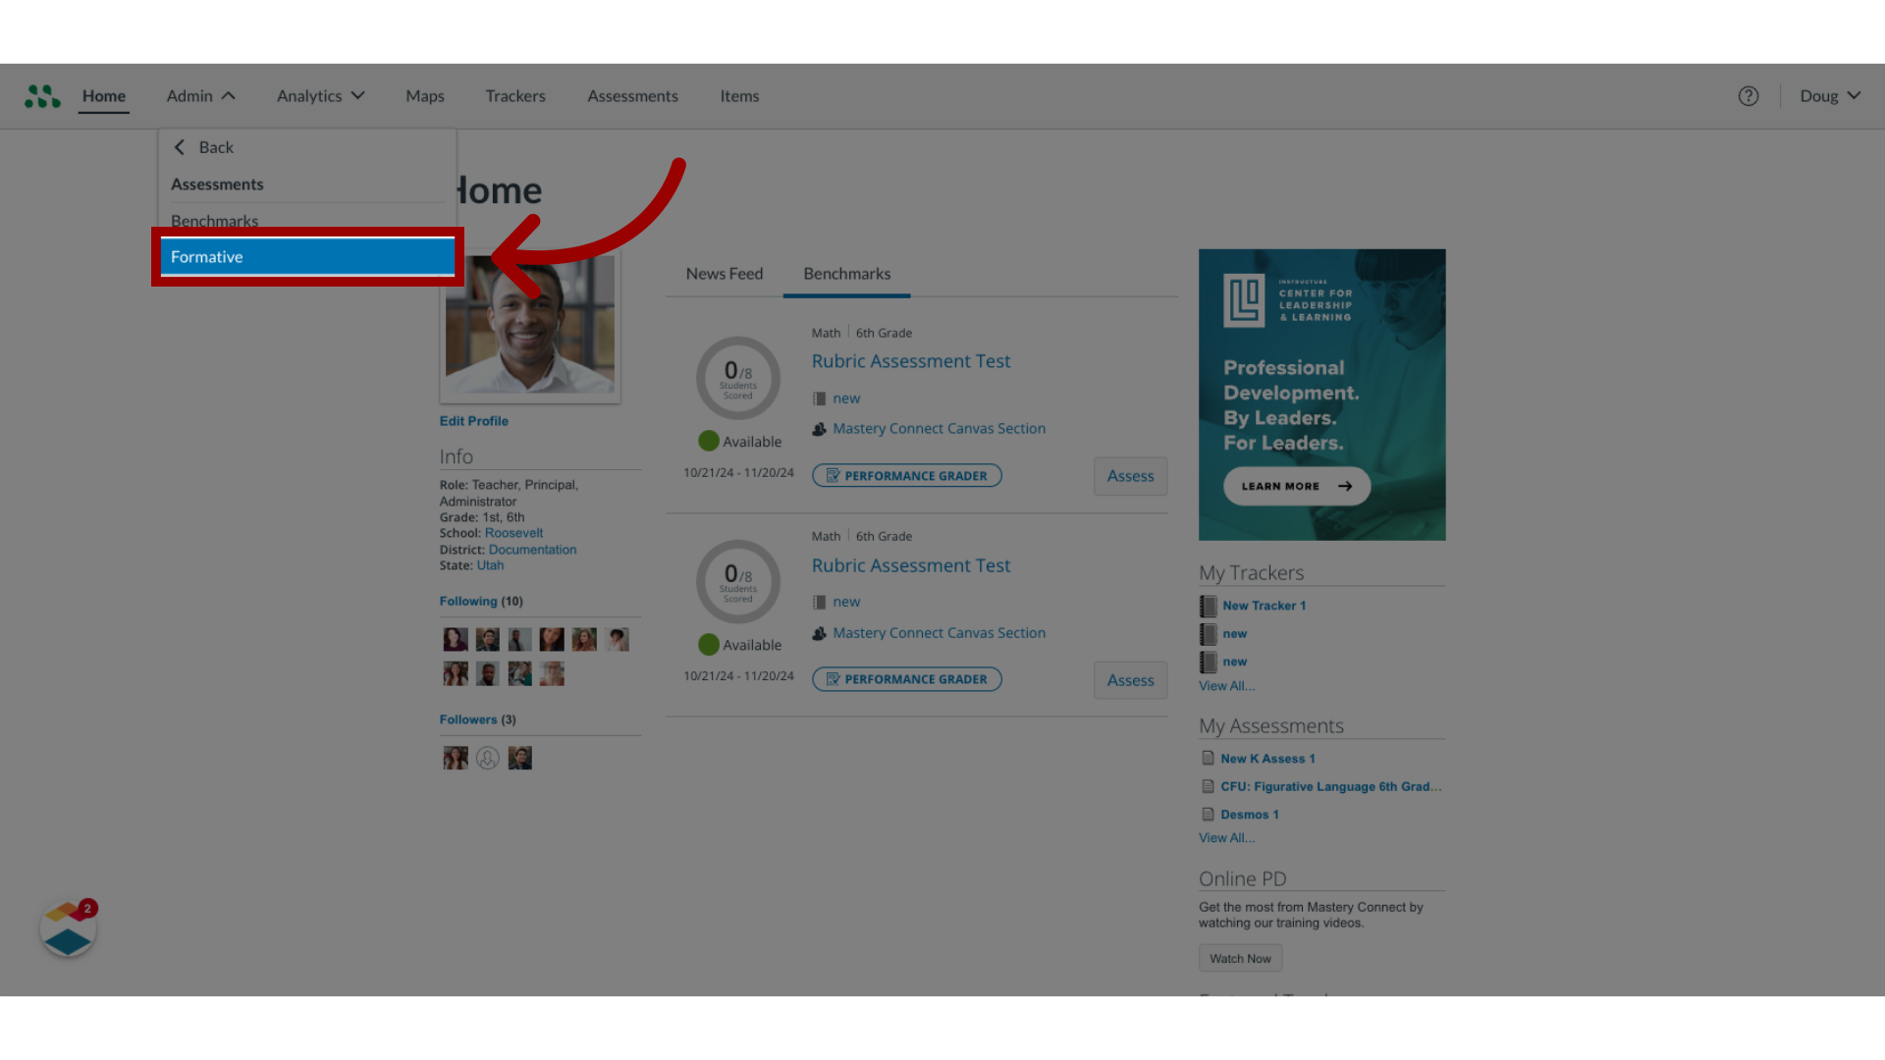Click the tracker icon next to New Tracker 1
The height and width of the screenshot is (1060, 1885).
pos(1208,605)
